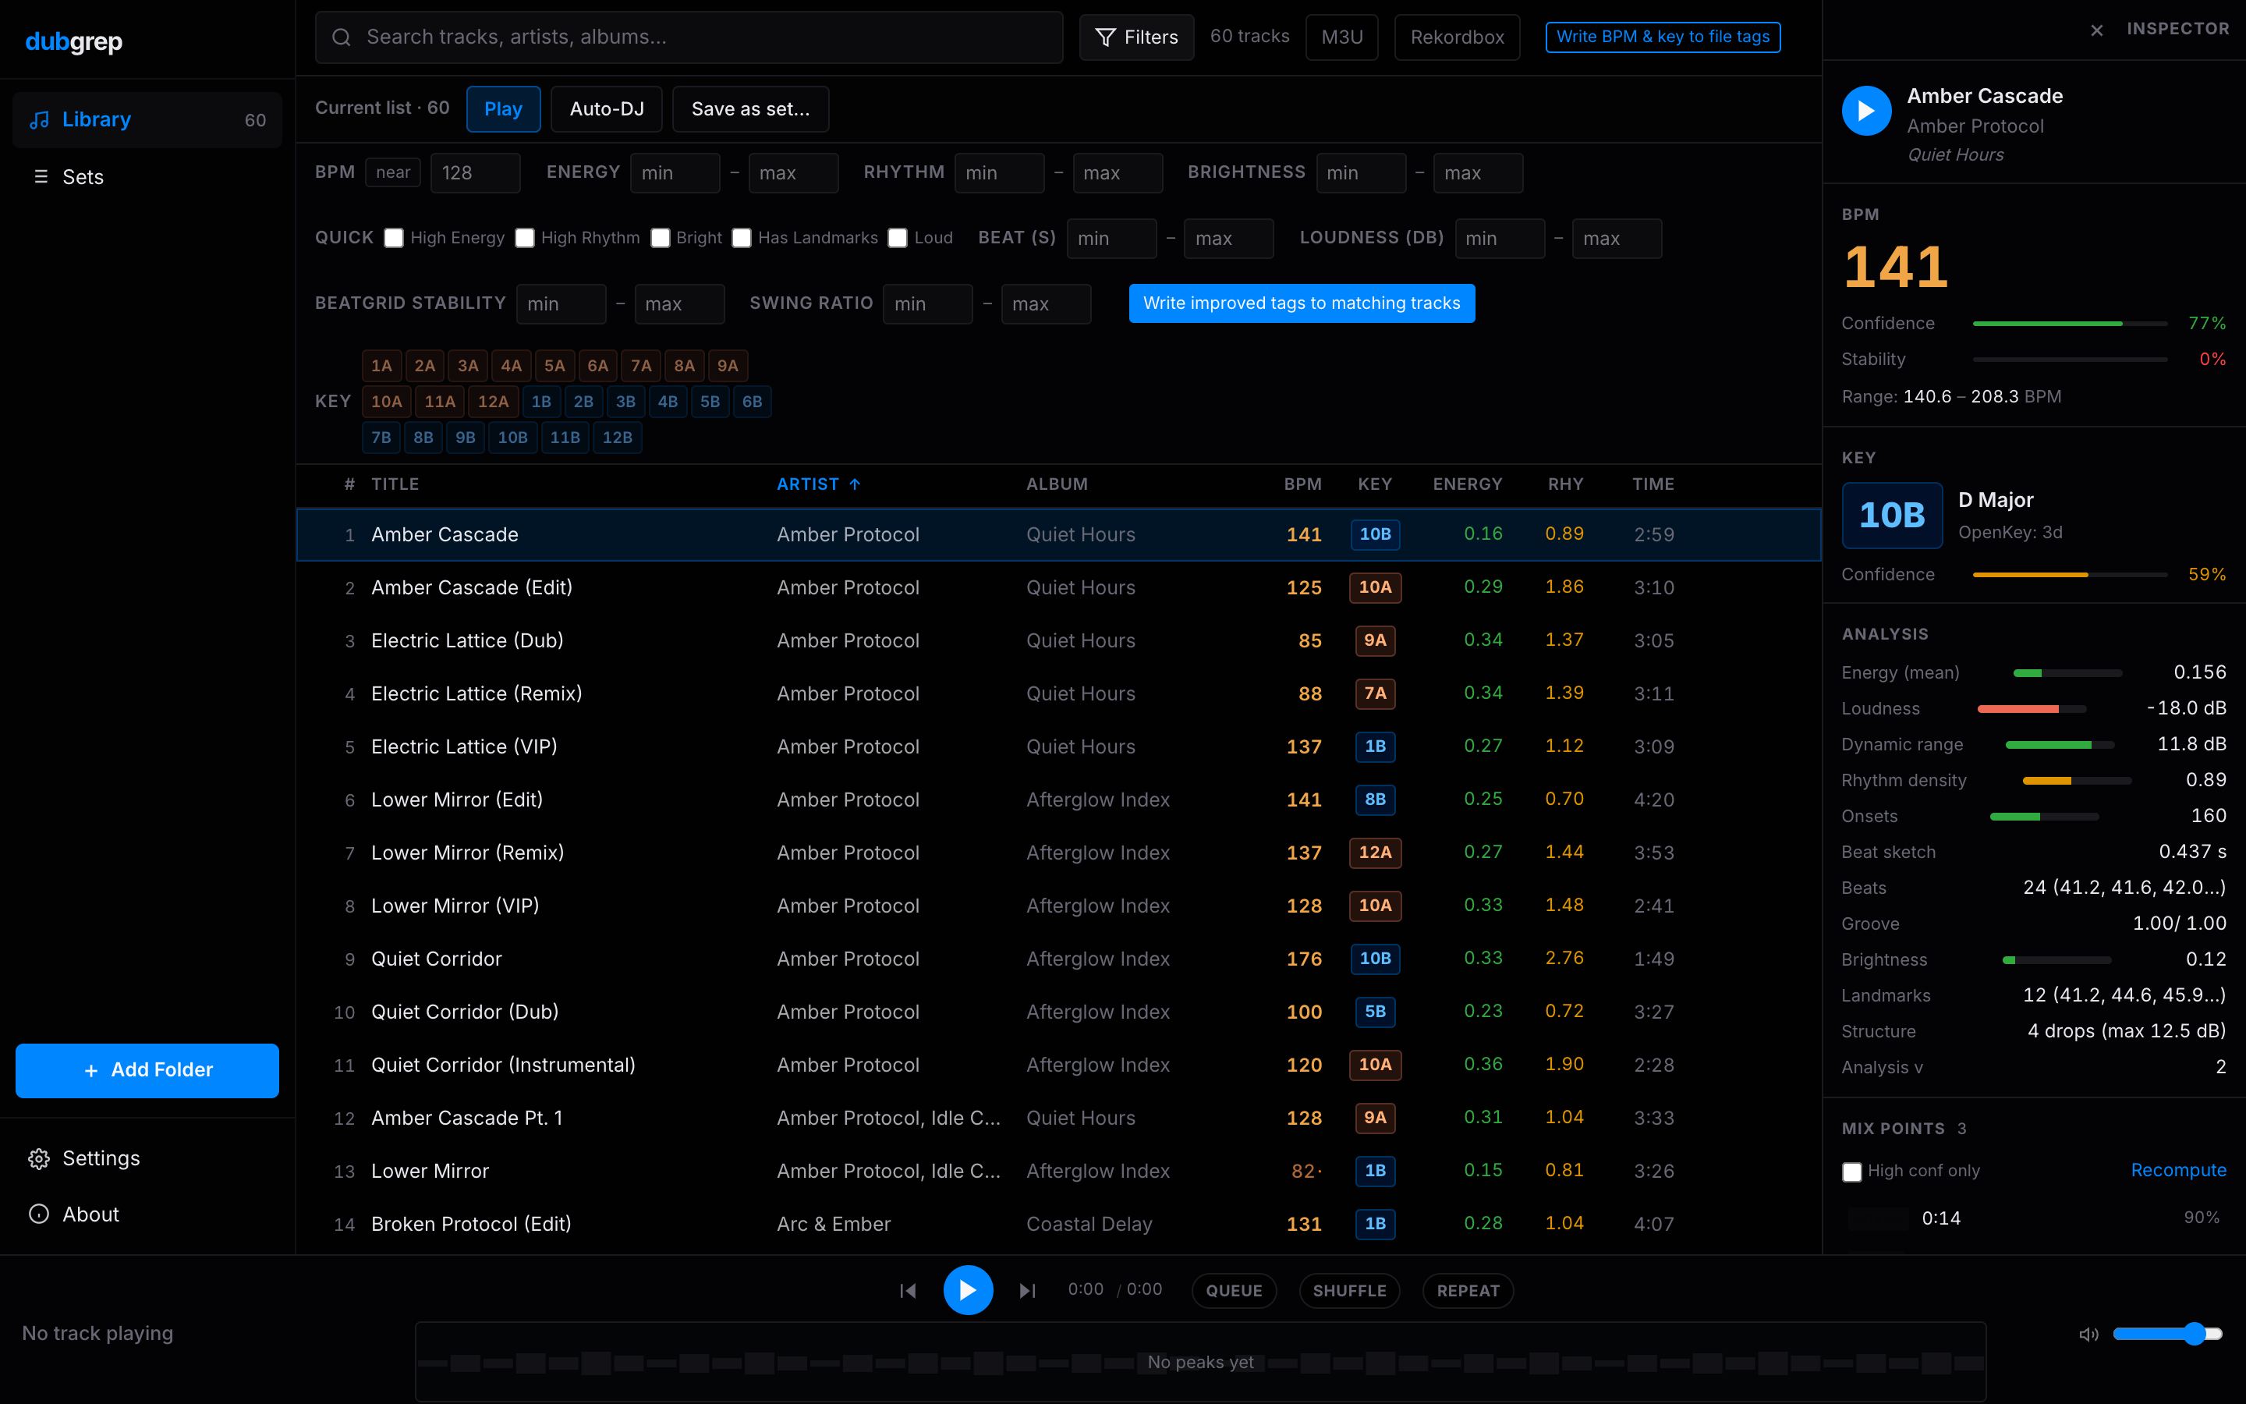Click the Swing Ratio min input
The image size is (2246, 1404).
tap(927, 304)
